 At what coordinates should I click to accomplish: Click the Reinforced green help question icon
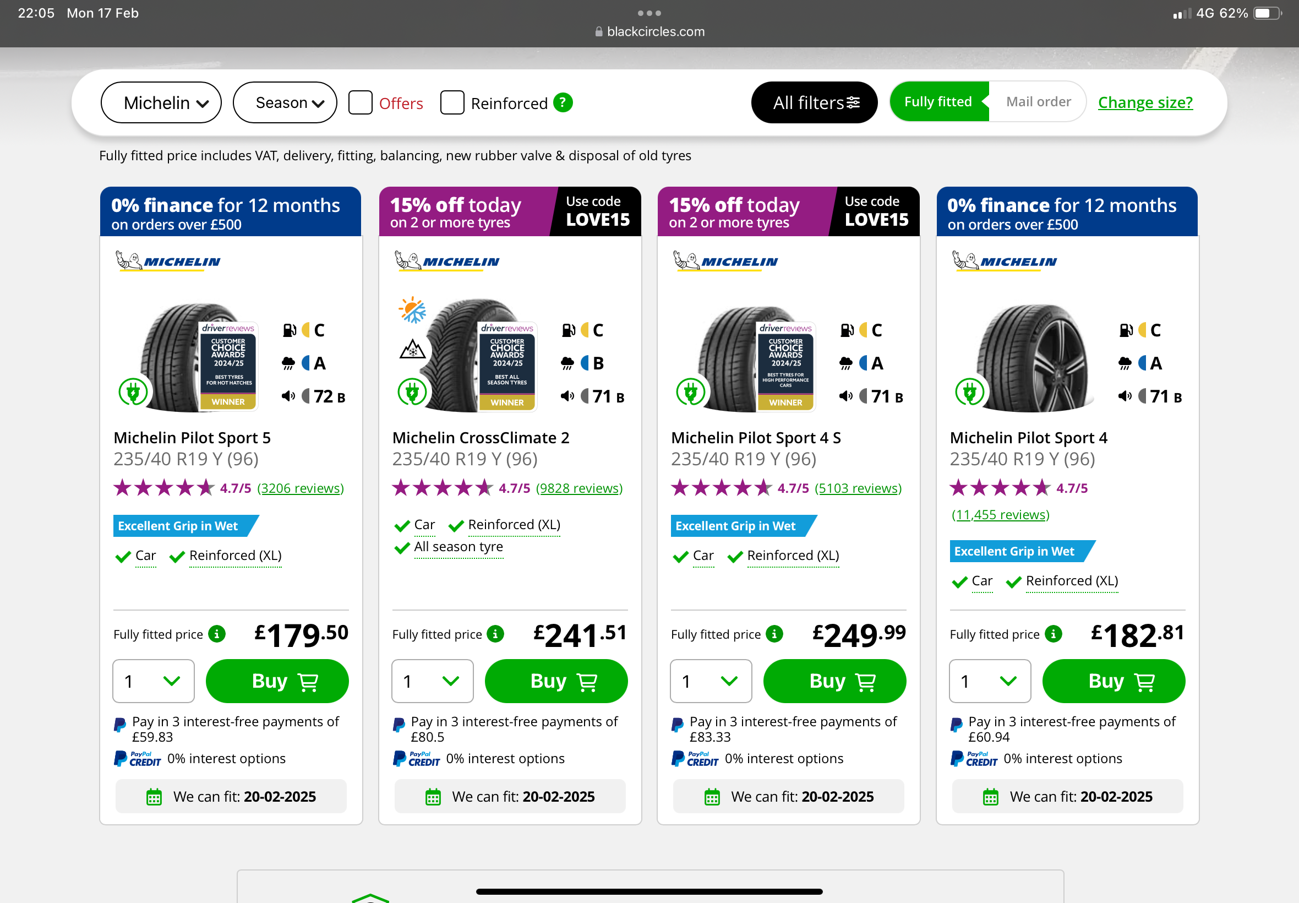(563, 102)
